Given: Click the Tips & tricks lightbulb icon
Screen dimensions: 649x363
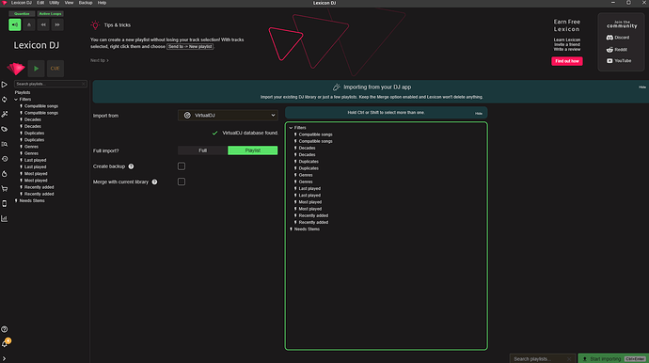Looking at the screenshot, I should click(x=95, y=25).
